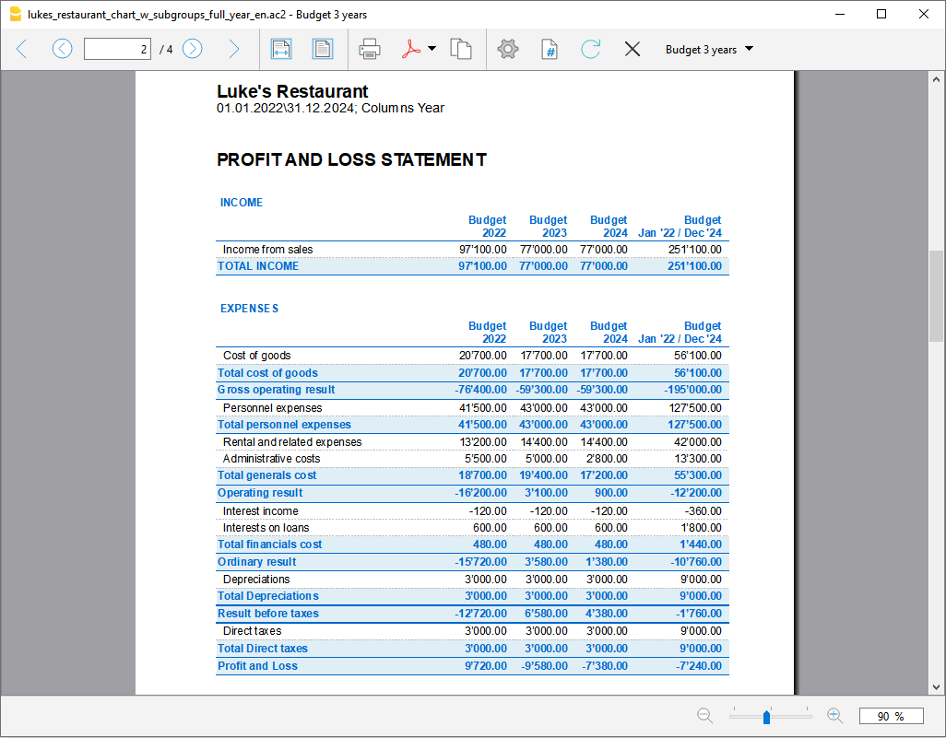Close the preview with the X toolbar button
946x738 pixels.
(x=633, y=49)
